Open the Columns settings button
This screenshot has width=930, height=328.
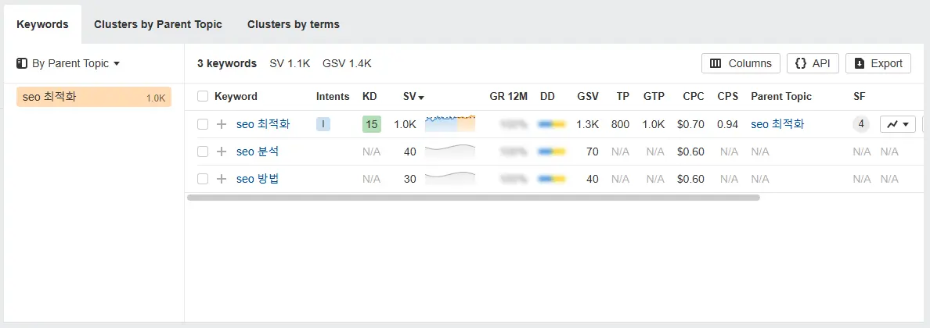click(x=741, y=63)
